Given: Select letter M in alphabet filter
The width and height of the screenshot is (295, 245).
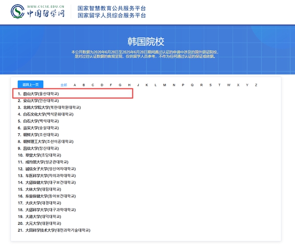Looking at the screenshot, I should (x=165, y=85).
